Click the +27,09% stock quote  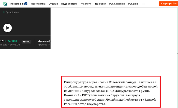click(x=11, y=41)
